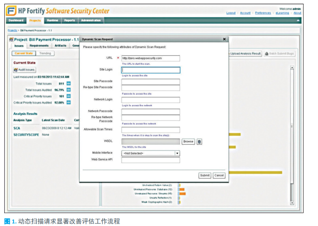
Task: Click the Upload Analysis Result button
Action: (x=245, y=53)
